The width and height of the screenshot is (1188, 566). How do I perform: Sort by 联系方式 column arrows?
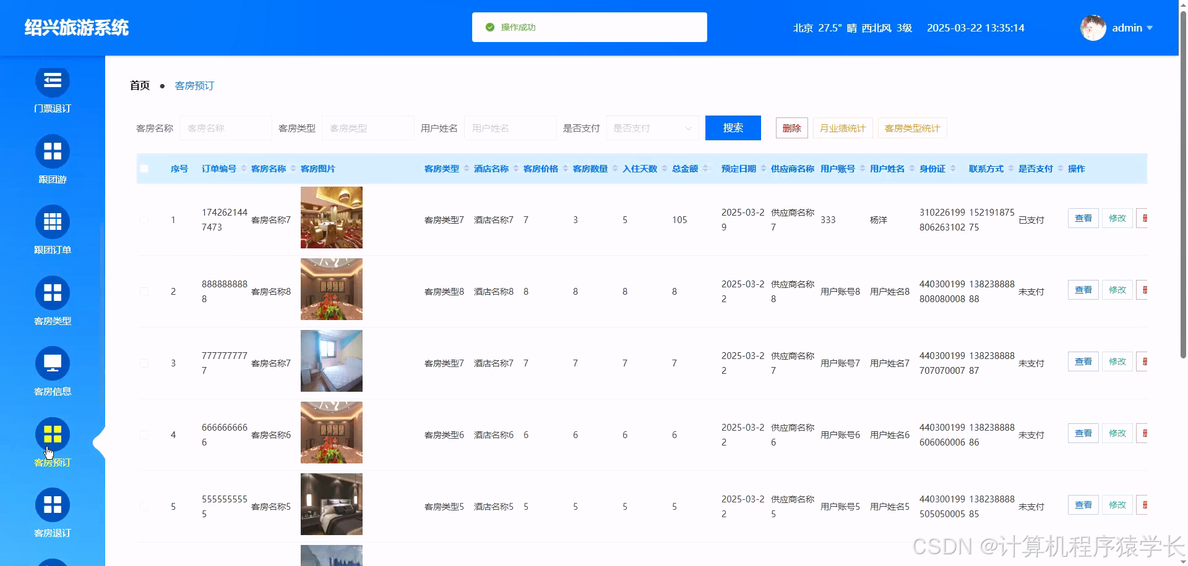click(1011, 169)
